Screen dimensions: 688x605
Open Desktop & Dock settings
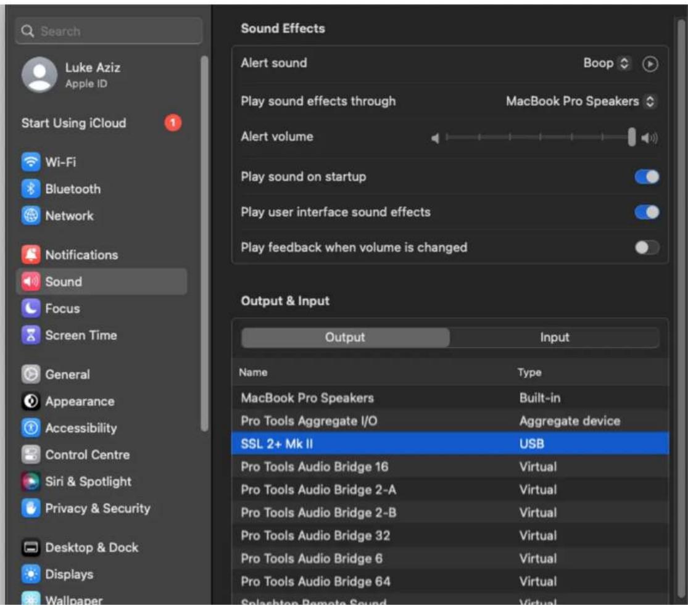(102, 547)
